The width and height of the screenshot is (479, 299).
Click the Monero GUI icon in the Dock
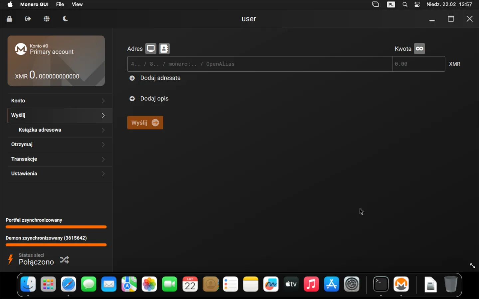(x=401, y=284)
